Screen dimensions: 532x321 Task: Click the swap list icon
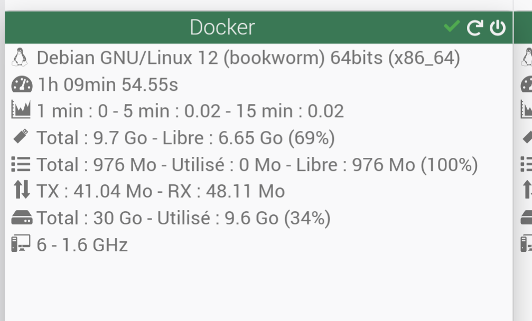click(21, 164)
